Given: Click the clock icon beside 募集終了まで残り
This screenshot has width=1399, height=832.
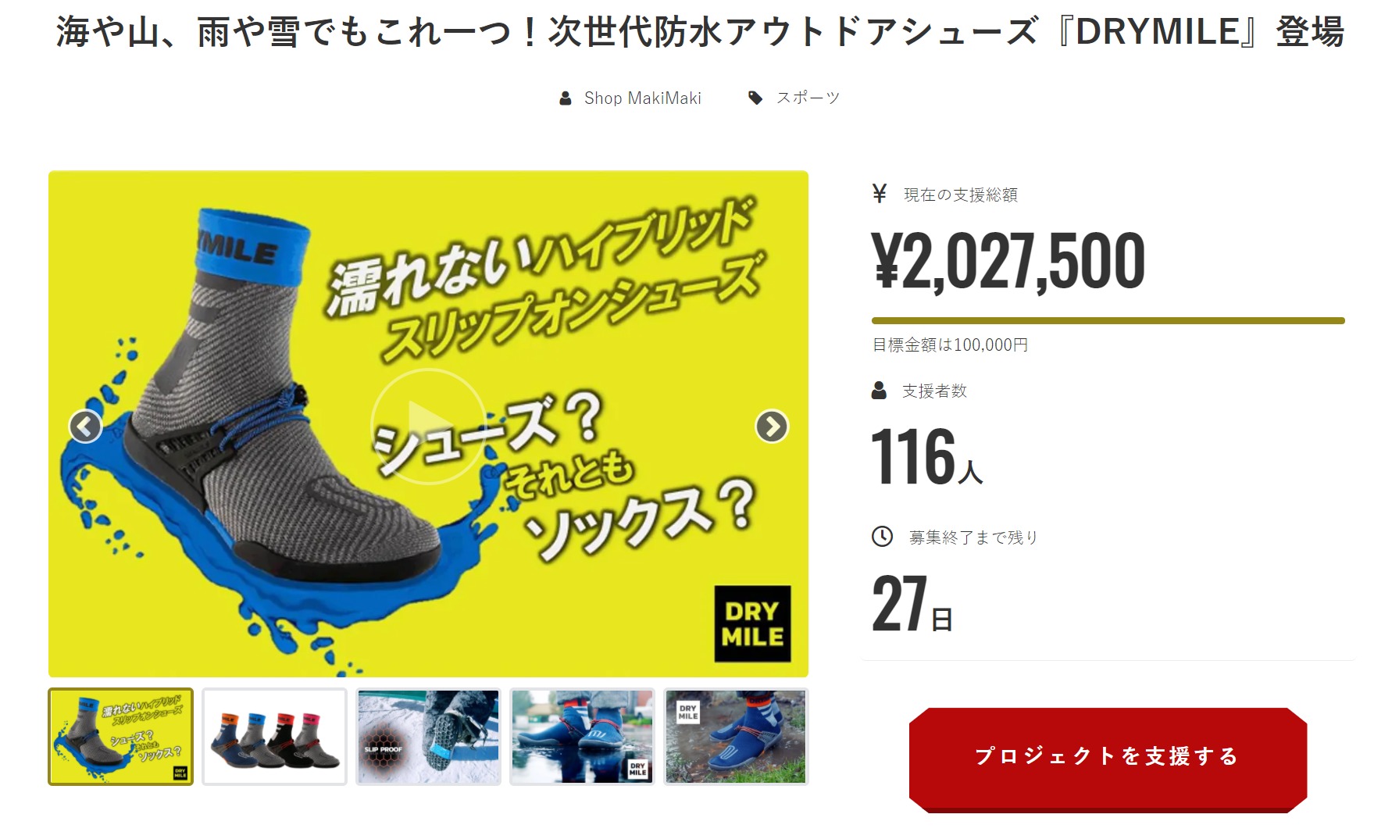Looking at the screenshot, I should 882,537.
